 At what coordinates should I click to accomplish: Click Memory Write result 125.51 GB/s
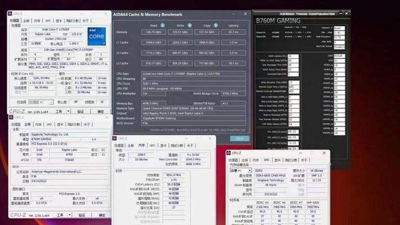[180, 32]
